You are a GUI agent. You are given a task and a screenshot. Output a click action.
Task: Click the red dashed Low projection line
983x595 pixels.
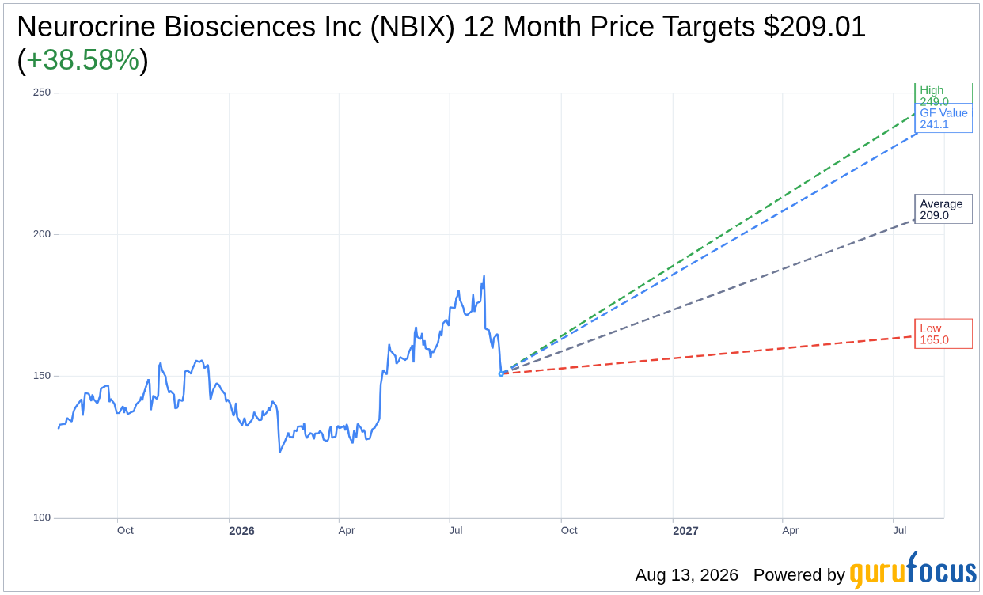(712, 354)
